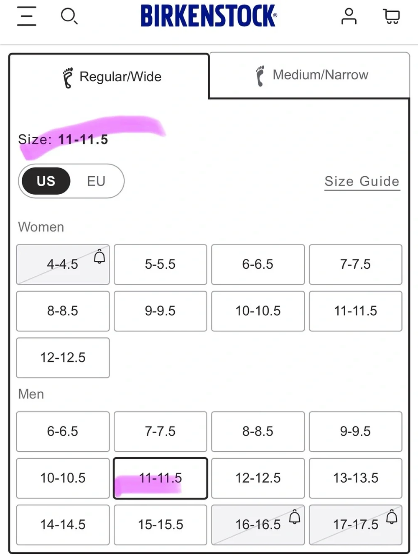View the shopping cart

(x=392, y=17)
